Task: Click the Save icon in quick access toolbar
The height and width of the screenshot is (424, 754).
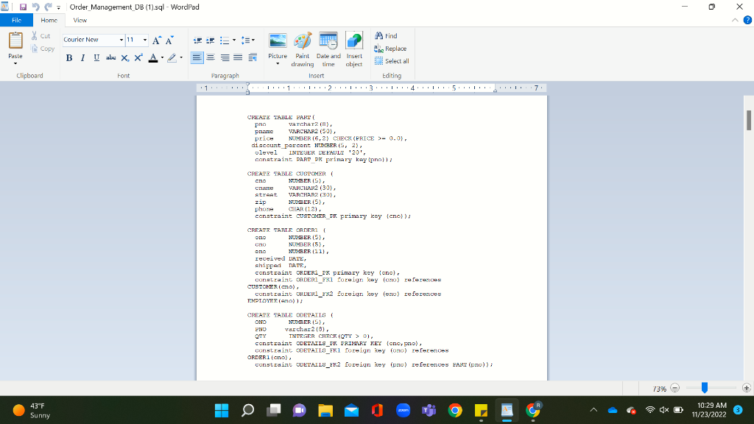Action: 23,7
